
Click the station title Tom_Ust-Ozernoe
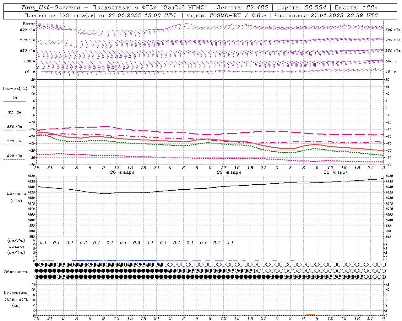pyautogui.click(x=51, y=8)
